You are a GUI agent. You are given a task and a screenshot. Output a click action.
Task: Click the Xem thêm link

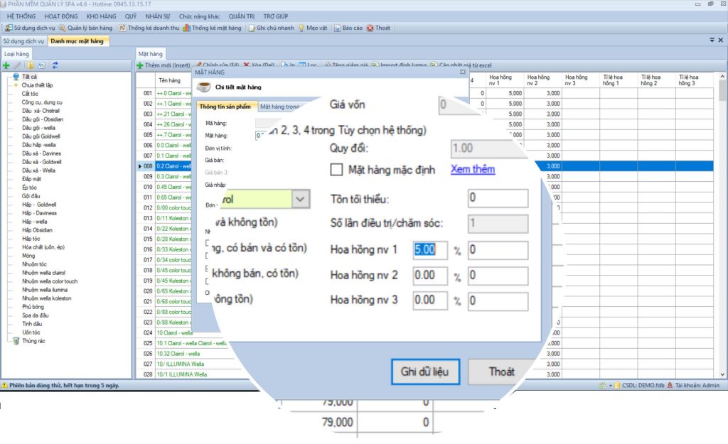coord(473,170)
